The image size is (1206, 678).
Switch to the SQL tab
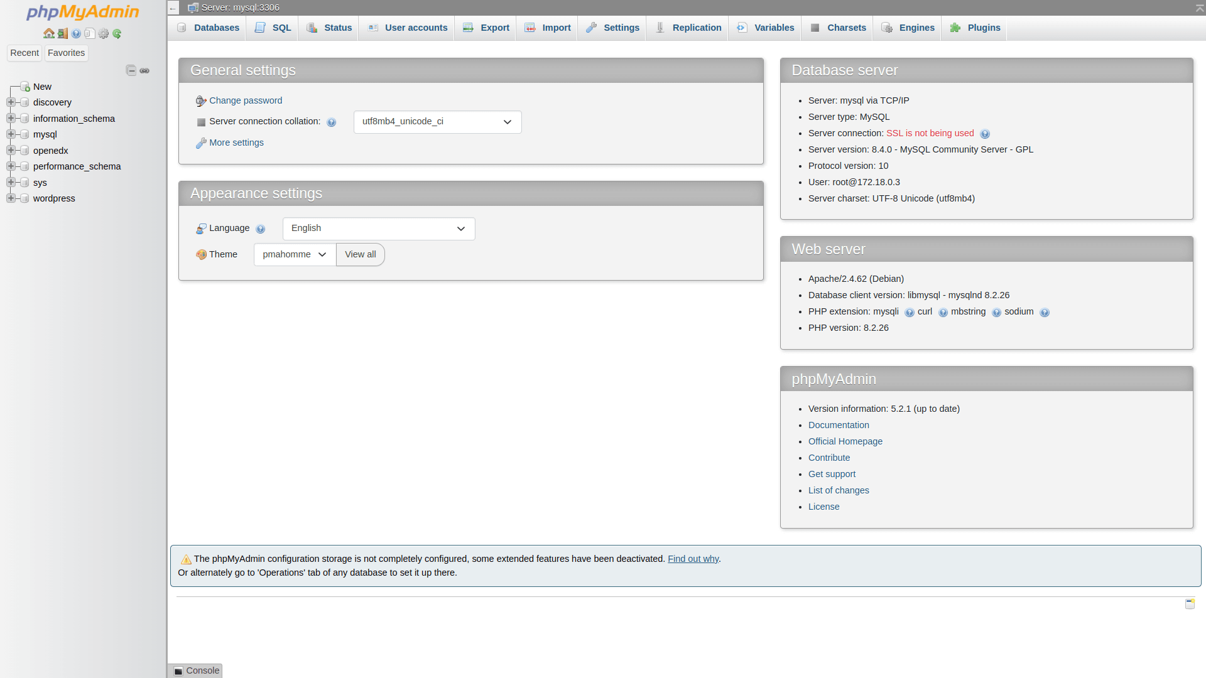273,28
